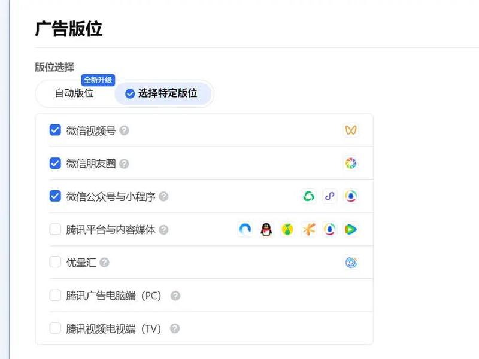Open help icon next to 优量汇
Image resolution: width=479 pixels, height=359 pixels.
(104, 263)
